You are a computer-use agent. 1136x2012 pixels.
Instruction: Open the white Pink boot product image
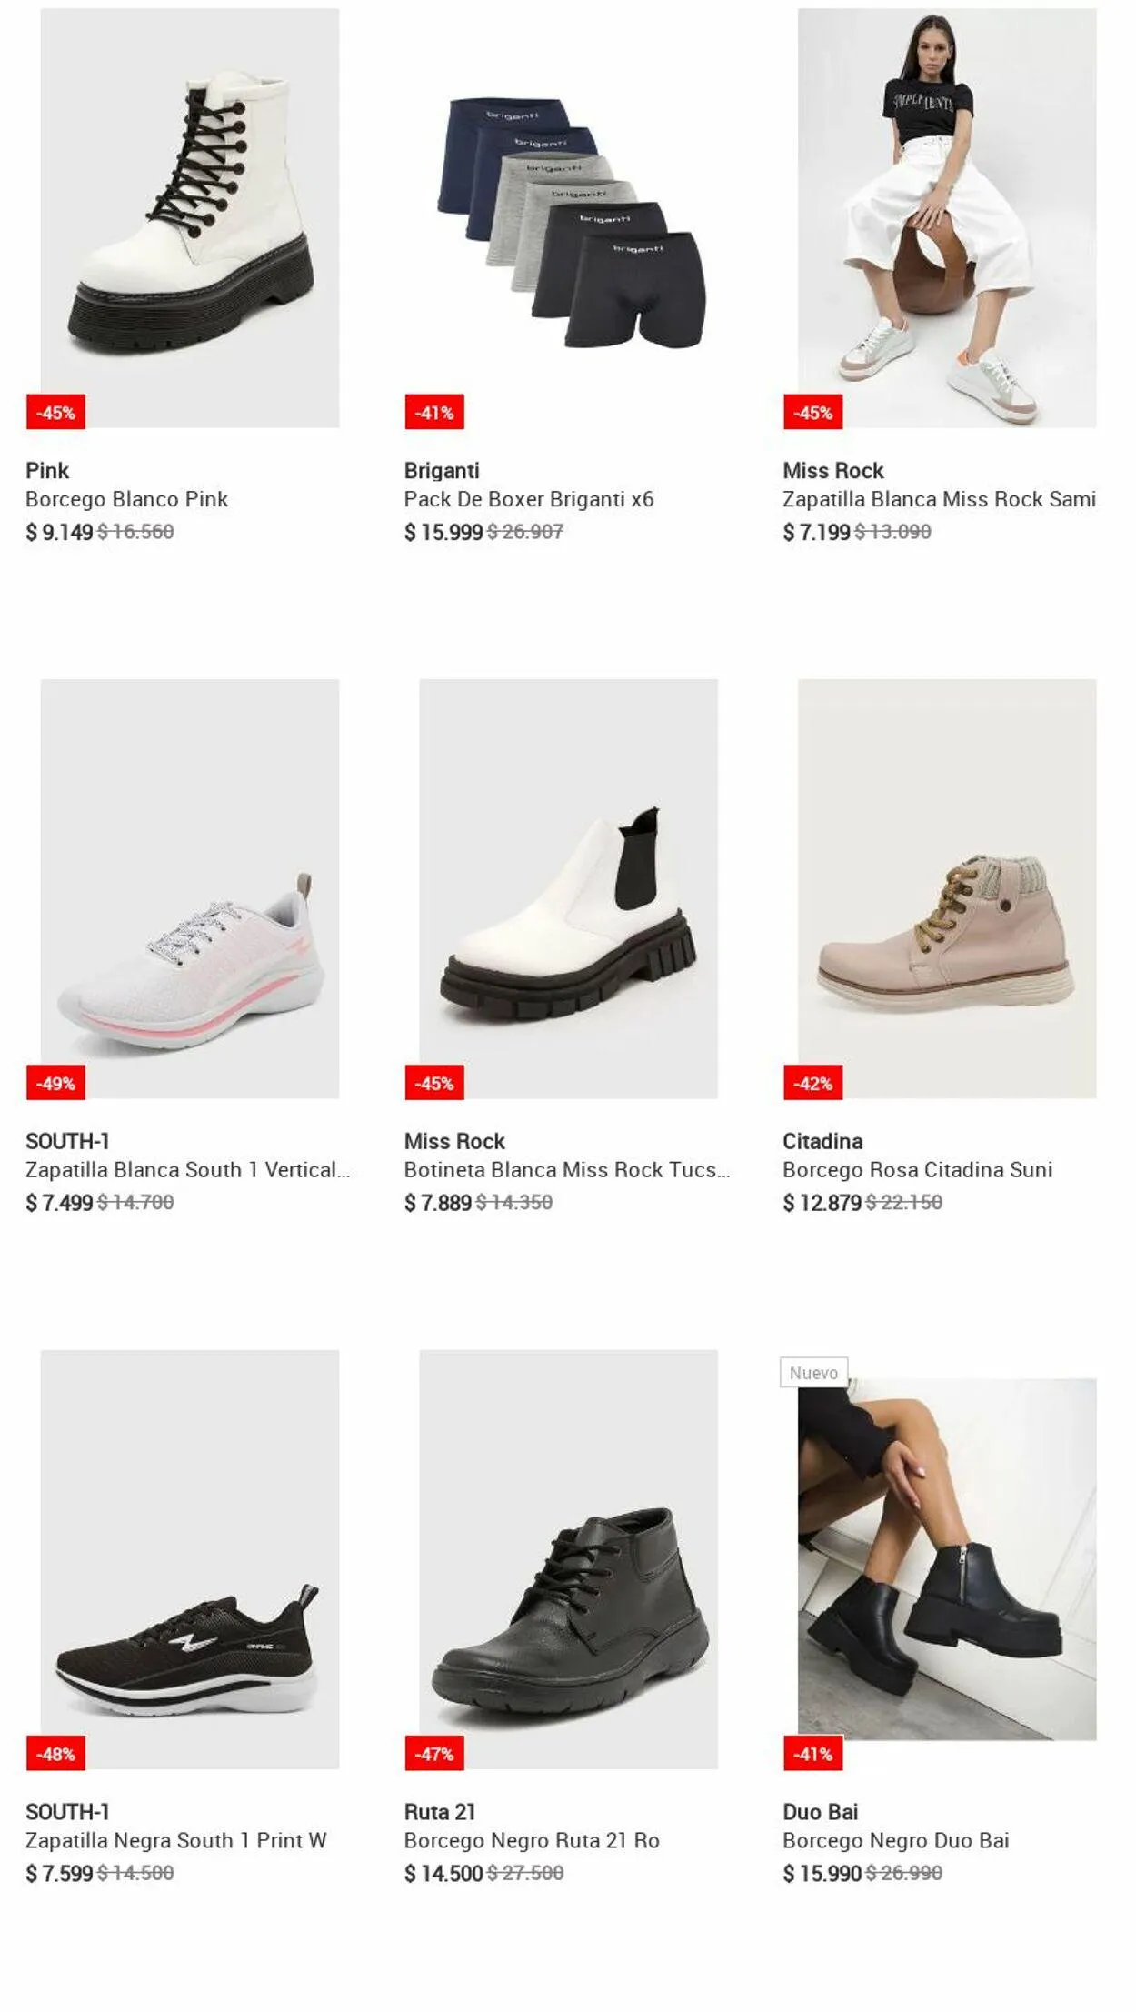(x=190, y=218)
